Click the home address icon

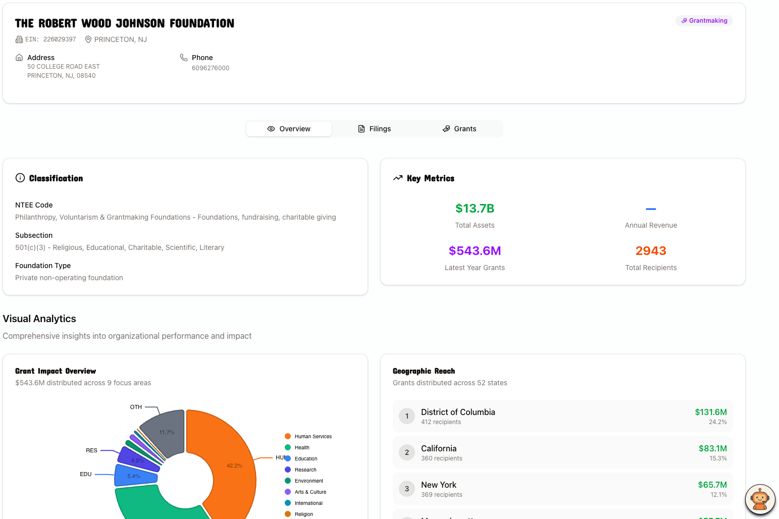[19, 58]
